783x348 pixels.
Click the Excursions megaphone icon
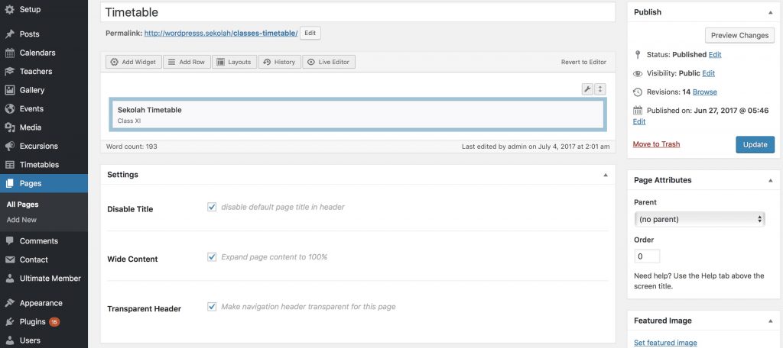(x=9, y=146)
